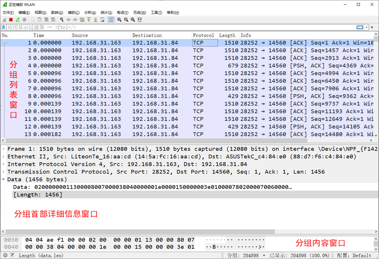The height and width of the screenshot is (259, 379).
Task: Click the grayed start capture shark fin icon
Action: pos(4,20)
